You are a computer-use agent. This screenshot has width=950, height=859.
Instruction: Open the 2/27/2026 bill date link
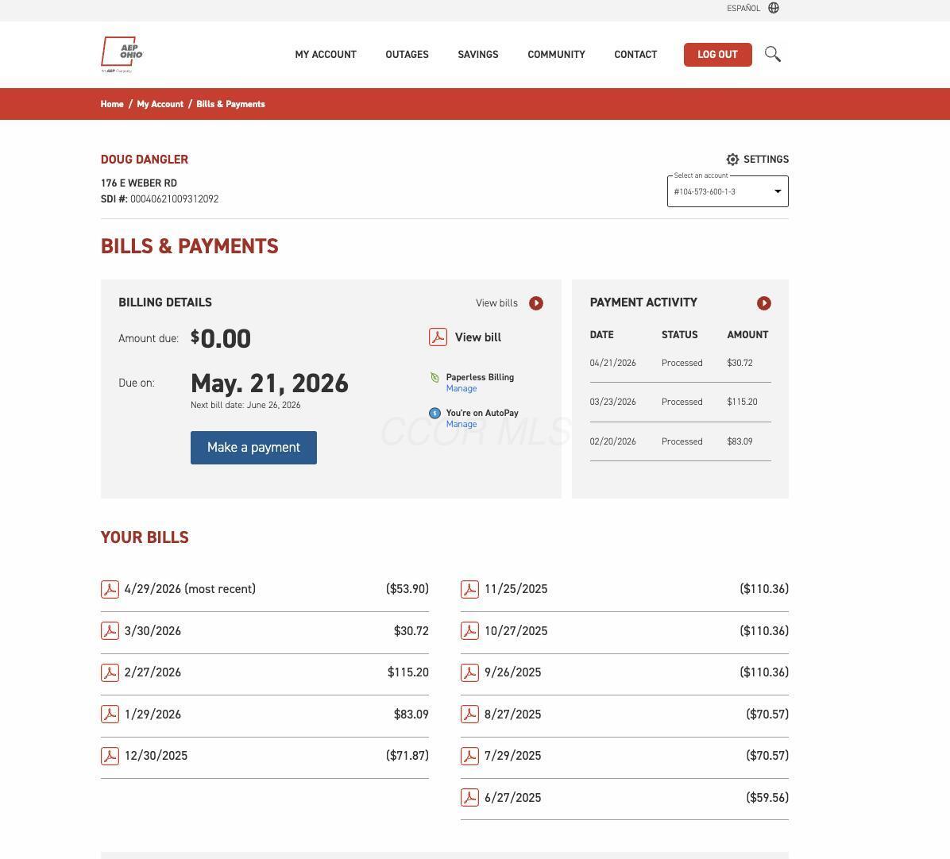(153, 672)
